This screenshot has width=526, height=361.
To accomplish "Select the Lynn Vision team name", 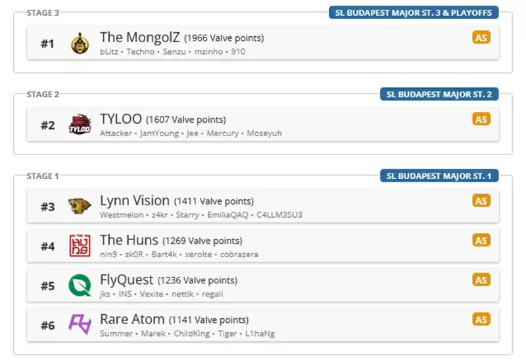I will point(134,201).
